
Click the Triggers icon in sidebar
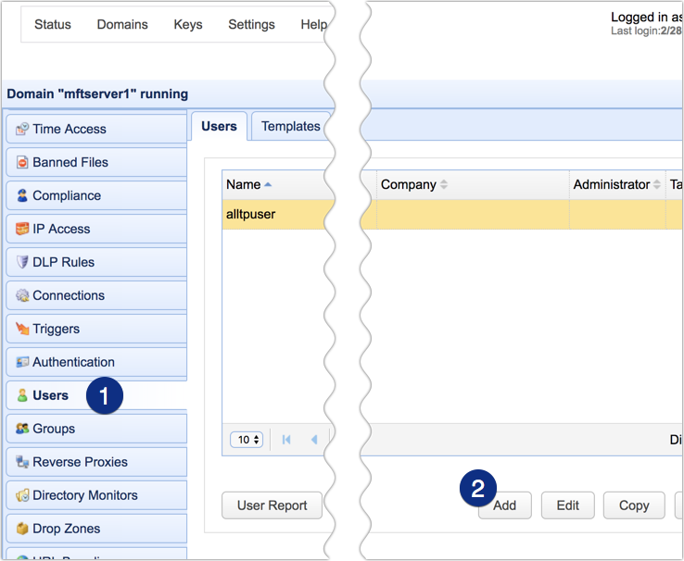click(x=22, y=330)
